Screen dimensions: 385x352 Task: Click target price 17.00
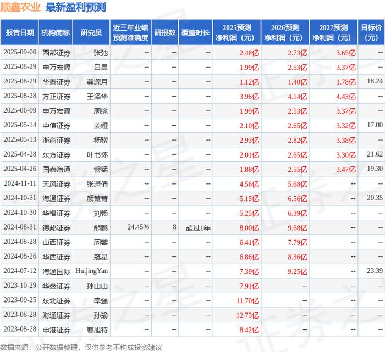coord(375,125)
